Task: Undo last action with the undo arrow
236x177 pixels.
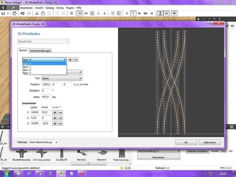Action: [23, 14]
